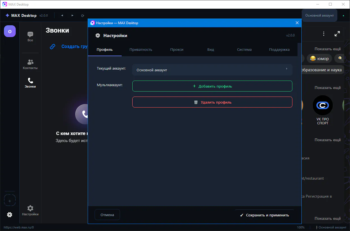Switch to the 'Вид' tab

click(211, 49)
